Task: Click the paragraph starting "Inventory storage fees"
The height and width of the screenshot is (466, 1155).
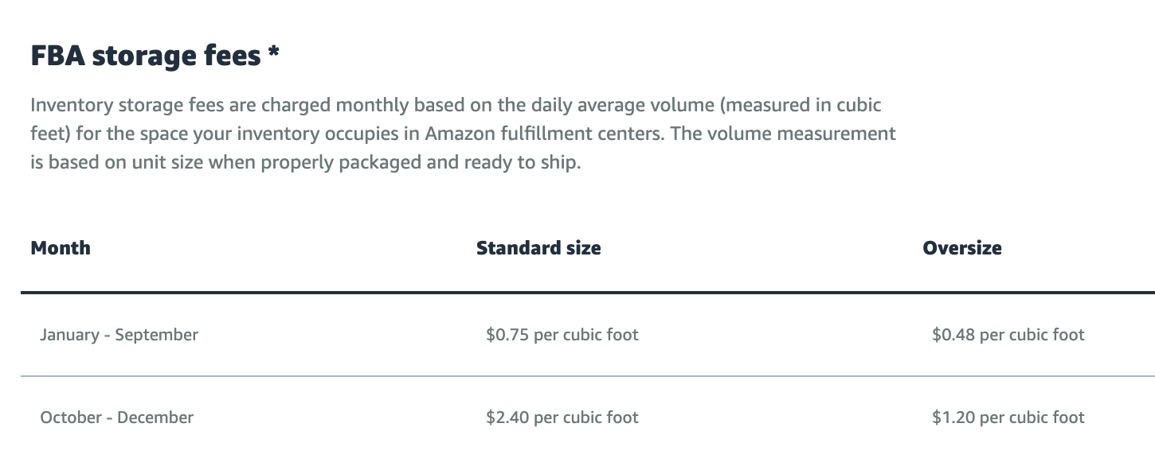Action: pyautogui.click(x=464, y=134)
